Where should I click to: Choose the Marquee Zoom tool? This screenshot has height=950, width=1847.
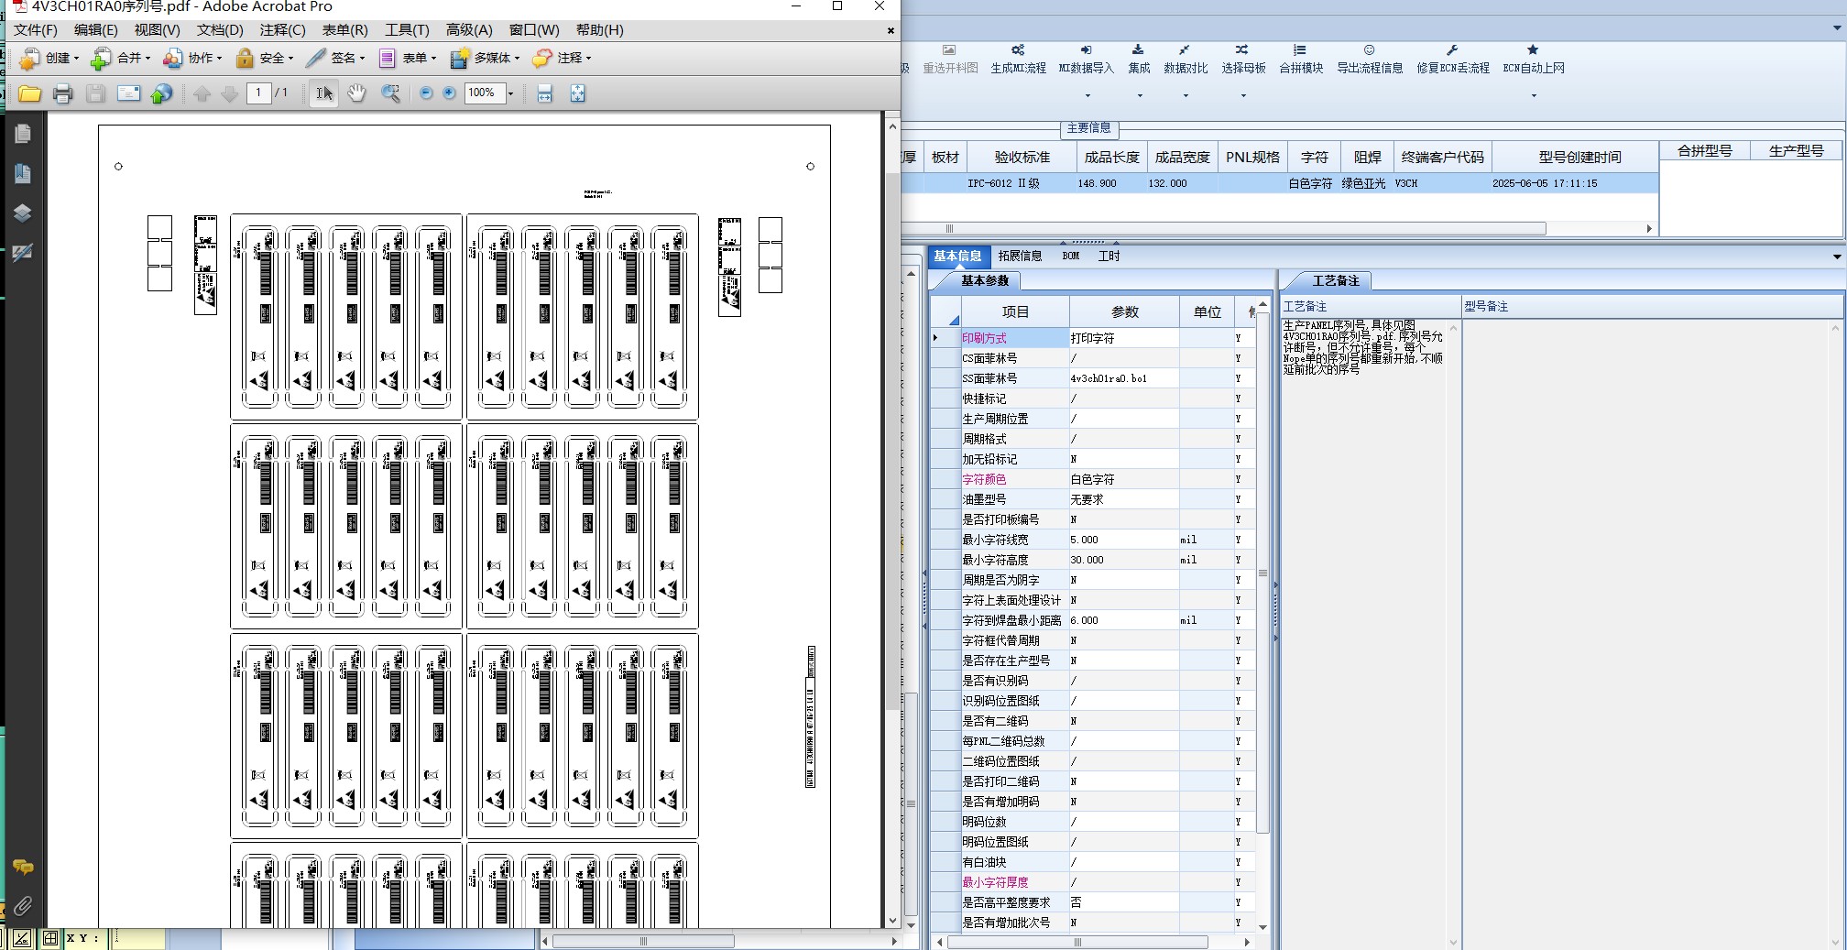[x=390, y=93]
